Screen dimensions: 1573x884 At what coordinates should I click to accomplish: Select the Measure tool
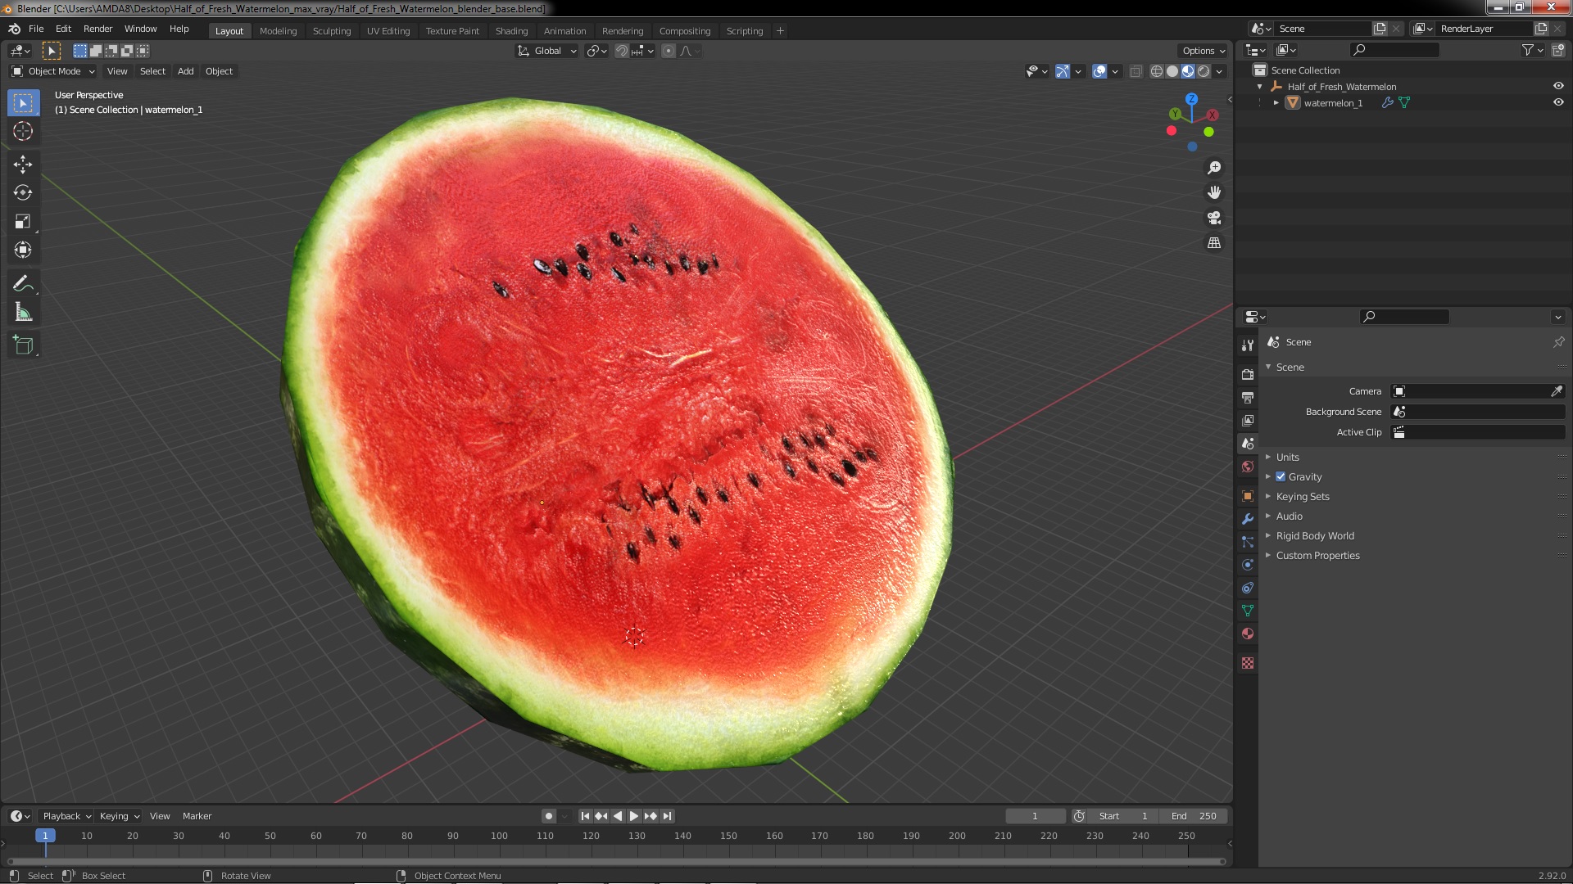coord(23,313)
